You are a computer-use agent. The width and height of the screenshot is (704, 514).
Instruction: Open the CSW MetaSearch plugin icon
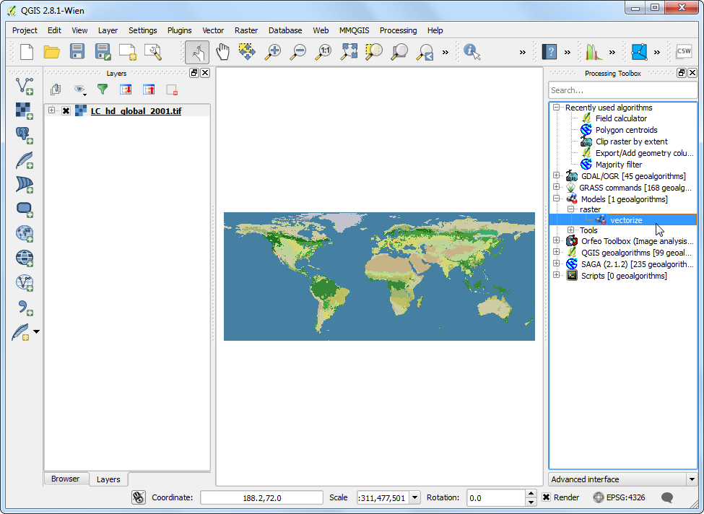tap(684, 52)
